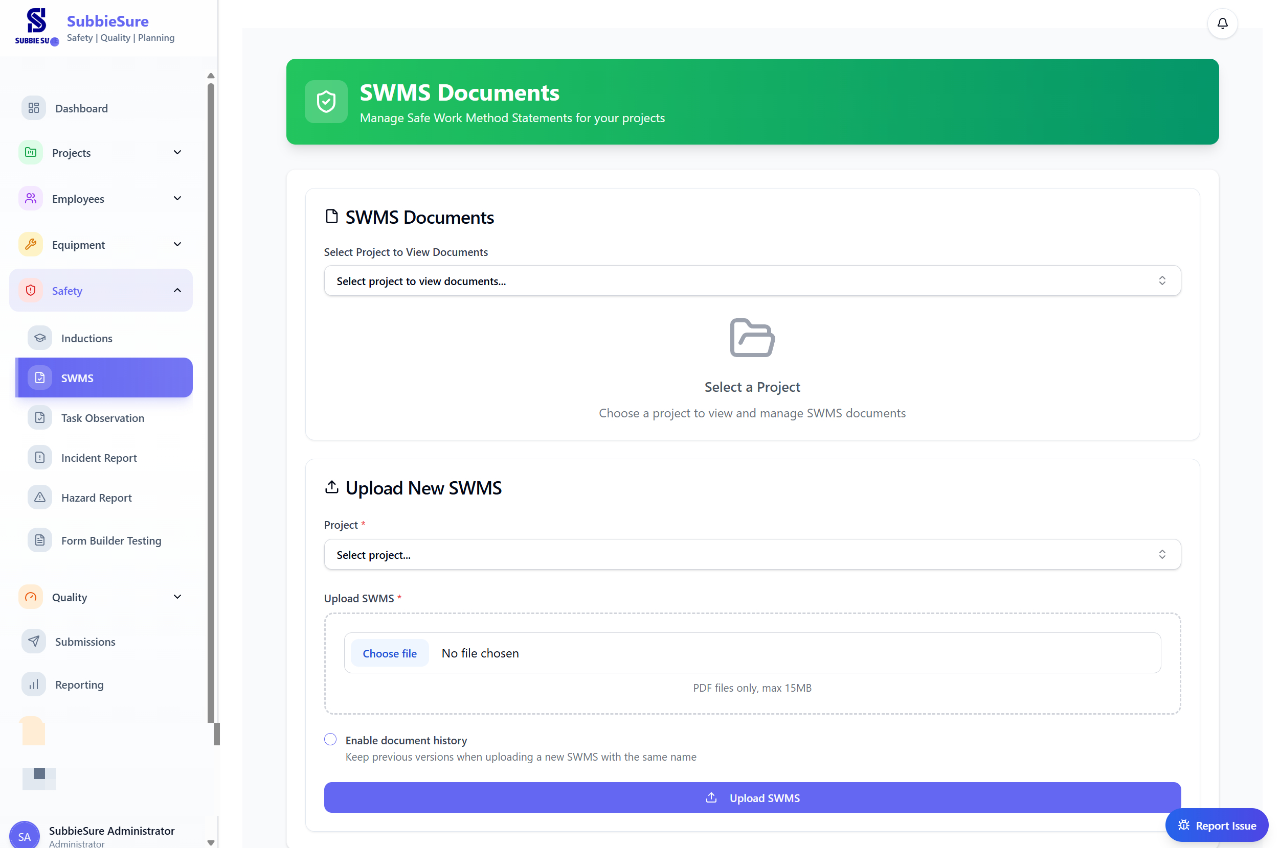Click the Hazard Report warning triangle icon
1280x848 pixels.
click(40, 498)
